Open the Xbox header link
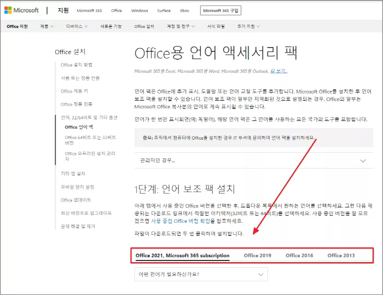383x295 pixels. click(x=184, y=10)
